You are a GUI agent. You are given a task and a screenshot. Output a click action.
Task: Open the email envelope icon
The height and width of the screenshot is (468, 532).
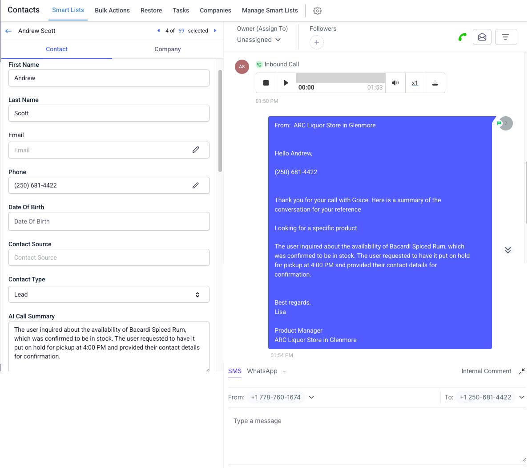tap(482, 37)
